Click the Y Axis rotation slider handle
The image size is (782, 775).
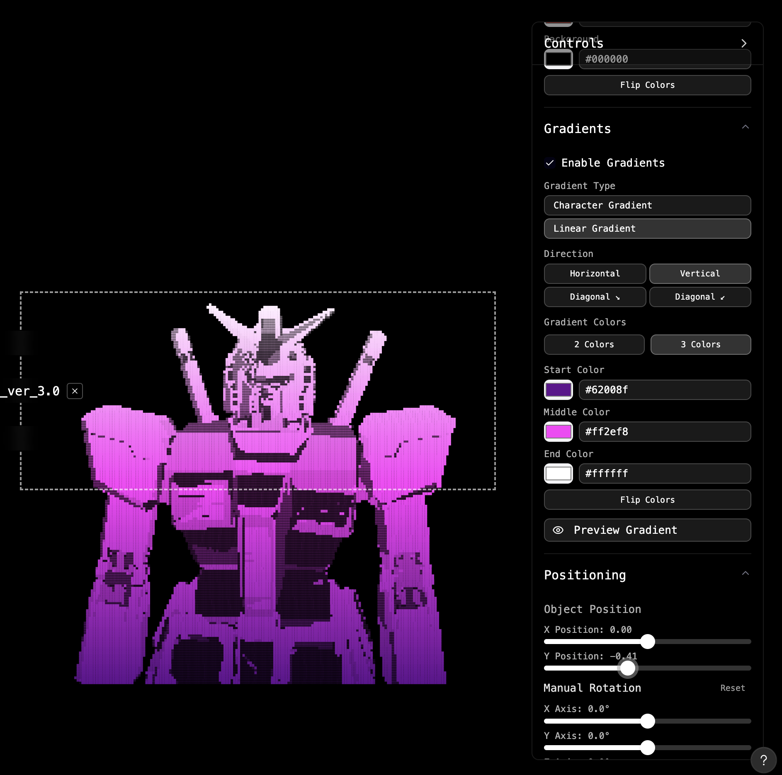[x=647, y=748]
